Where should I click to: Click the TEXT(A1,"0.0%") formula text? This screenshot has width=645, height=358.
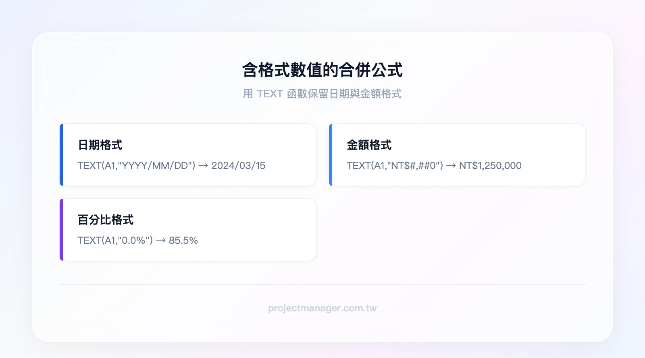tap(115, 240)
